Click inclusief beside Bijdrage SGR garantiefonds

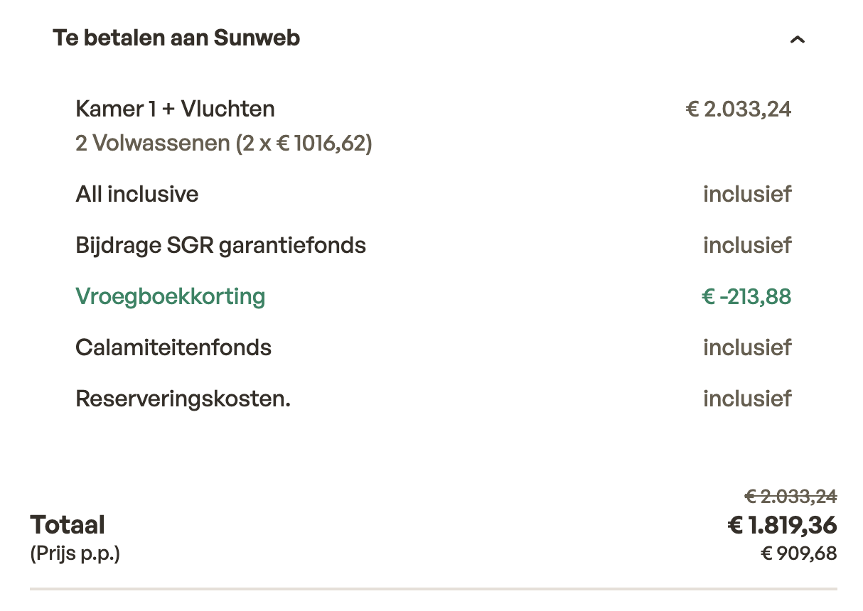click(747, 245)
